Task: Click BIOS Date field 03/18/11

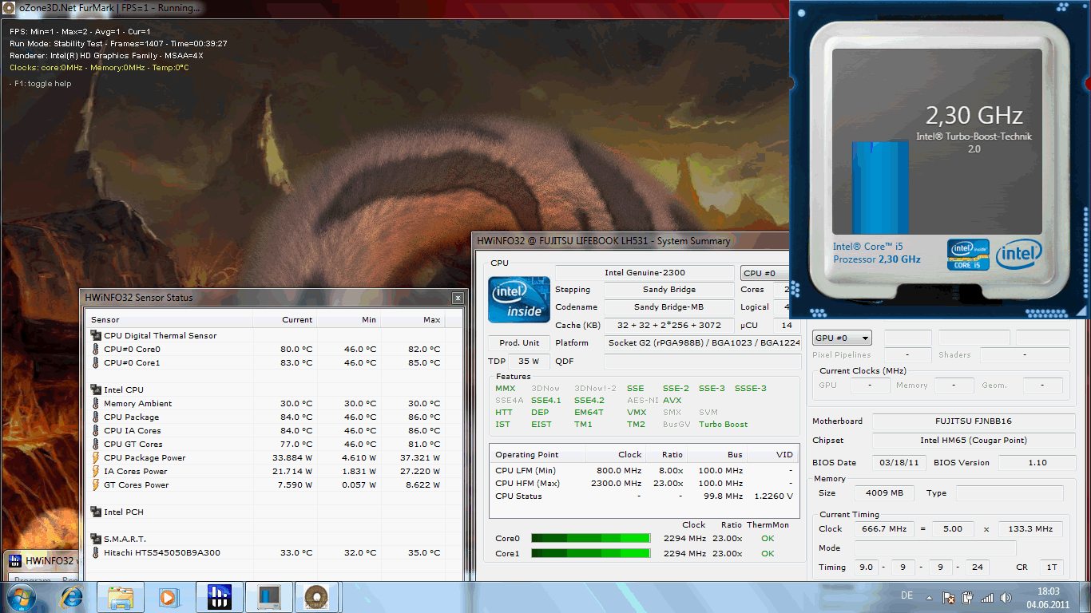Action: pos(901,462)
